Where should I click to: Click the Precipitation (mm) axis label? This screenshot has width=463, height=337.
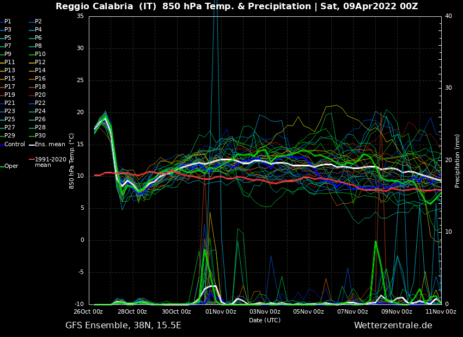(x=458, y=161)
